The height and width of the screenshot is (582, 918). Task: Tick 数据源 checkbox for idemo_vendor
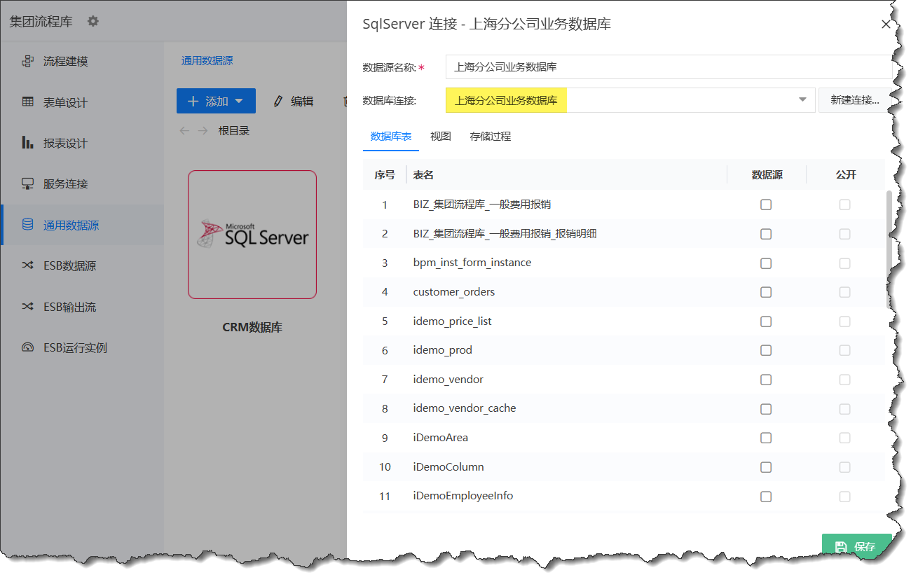(x=766, y=380)
